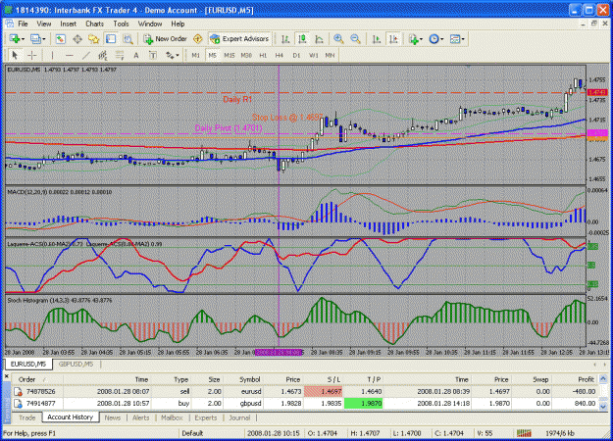The width and height of the screenshot is (613, 441).
Task: Open the Tools menu
Action: click(x=121, y=24)
